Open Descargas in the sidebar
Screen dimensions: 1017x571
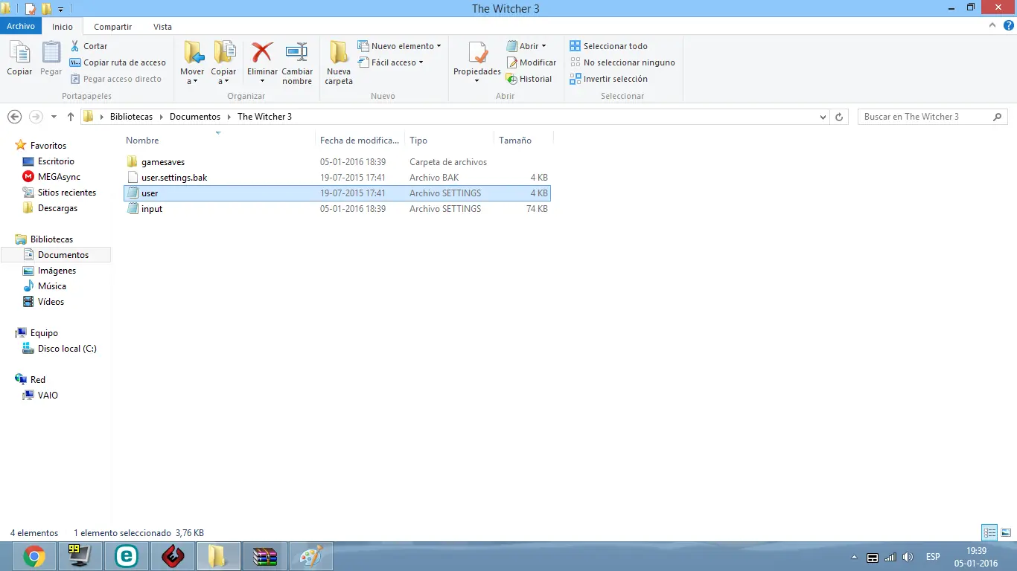pyautogui.click(x=57, y=208)
